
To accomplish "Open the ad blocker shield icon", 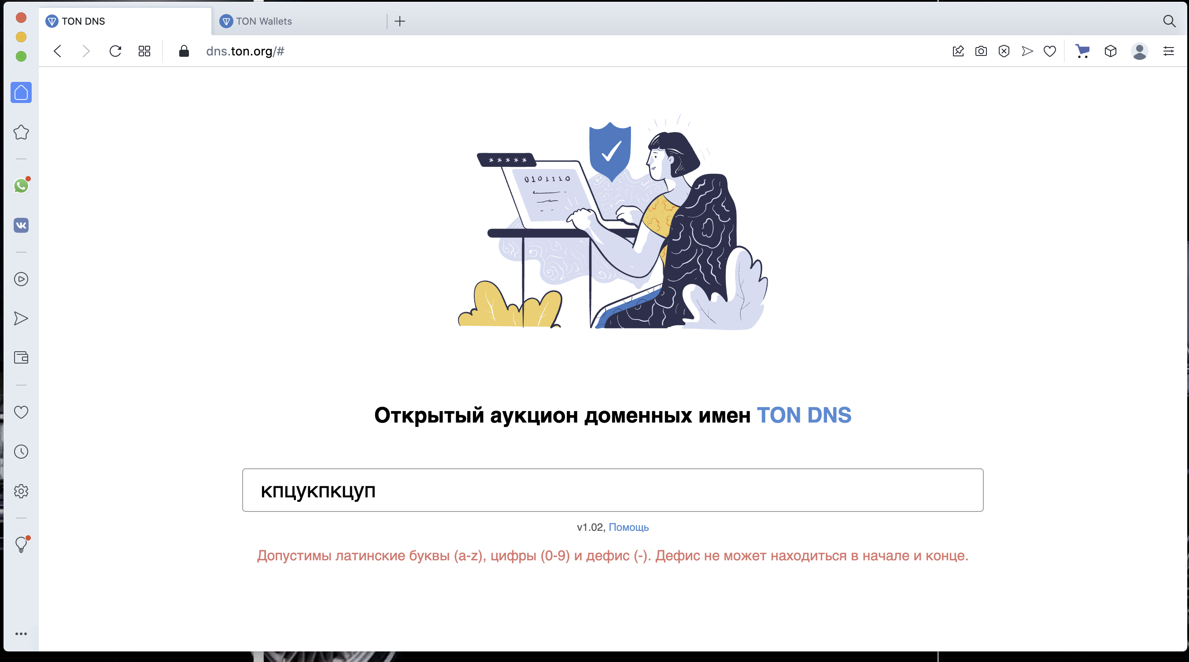I will pos(1004,51).
